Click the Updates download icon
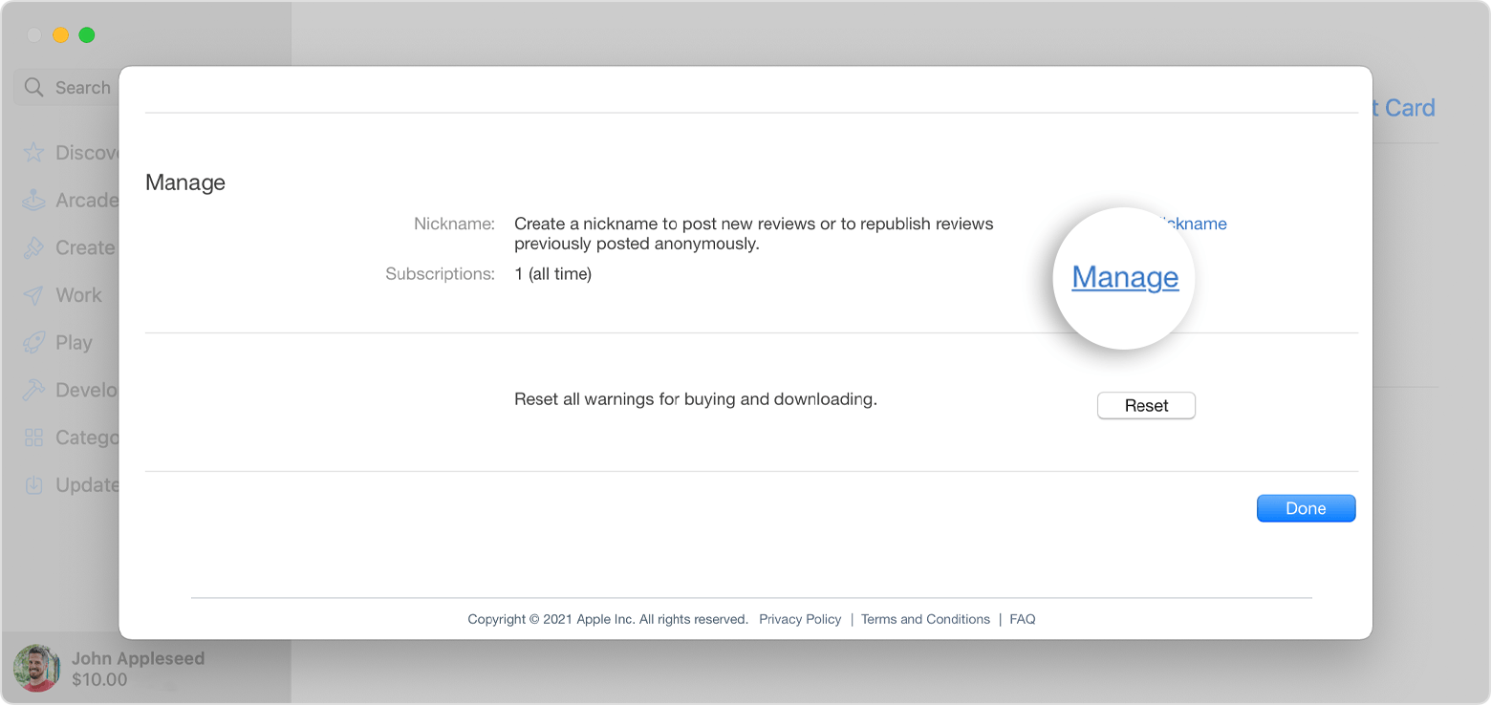 [33, 485]
